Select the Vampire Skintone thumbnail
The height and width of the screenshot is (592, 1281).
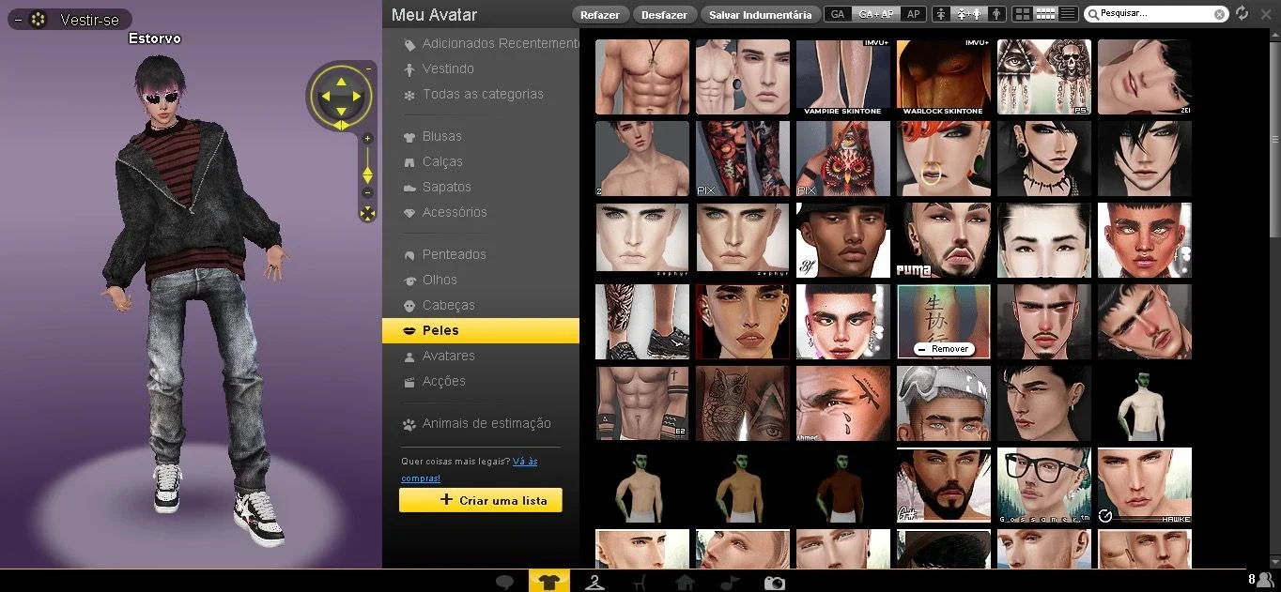click(x=842, y=77)
